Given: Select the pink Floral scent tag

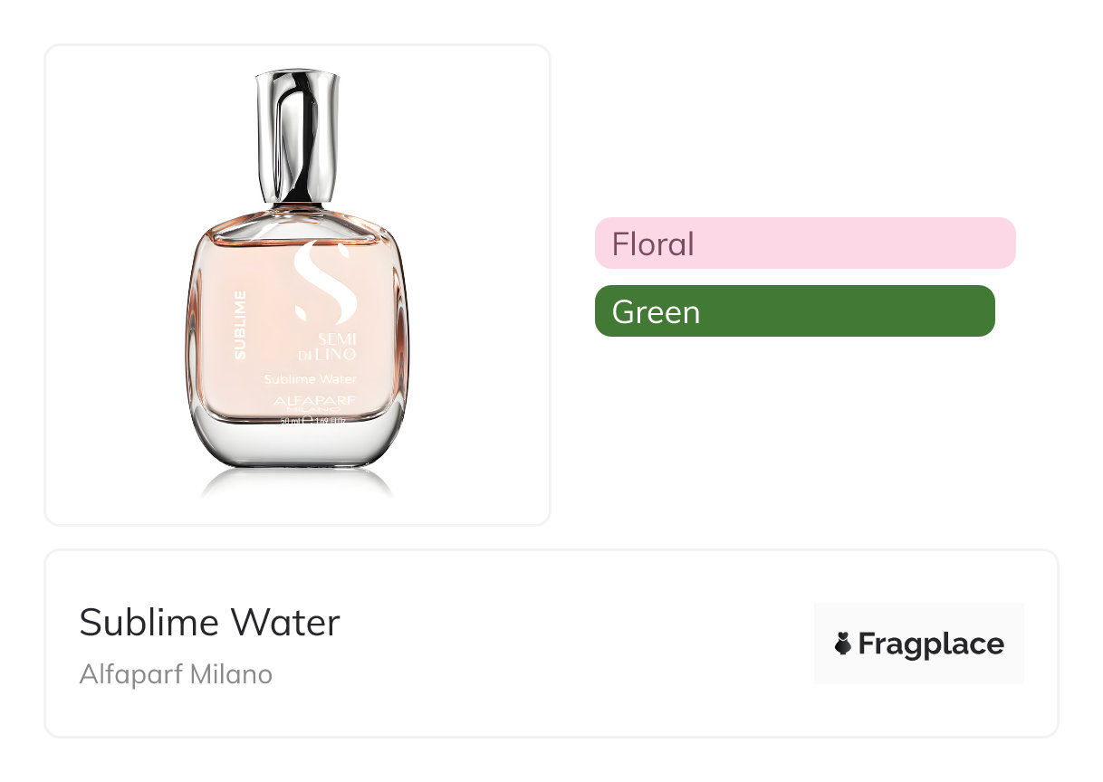Looking at the screenshot, I should tap(804, 243).
